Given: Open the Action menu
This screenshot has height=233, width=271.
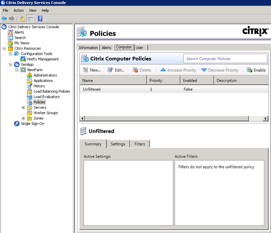Looking at the screenshot, I should point(18,10).
